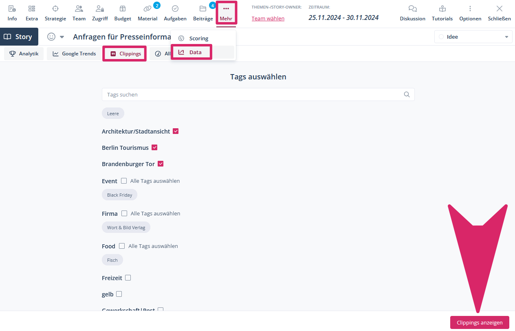515x331 pixels.
Task: Open the Material link icon
Action: pyautogui.click(x=147, y=9)
